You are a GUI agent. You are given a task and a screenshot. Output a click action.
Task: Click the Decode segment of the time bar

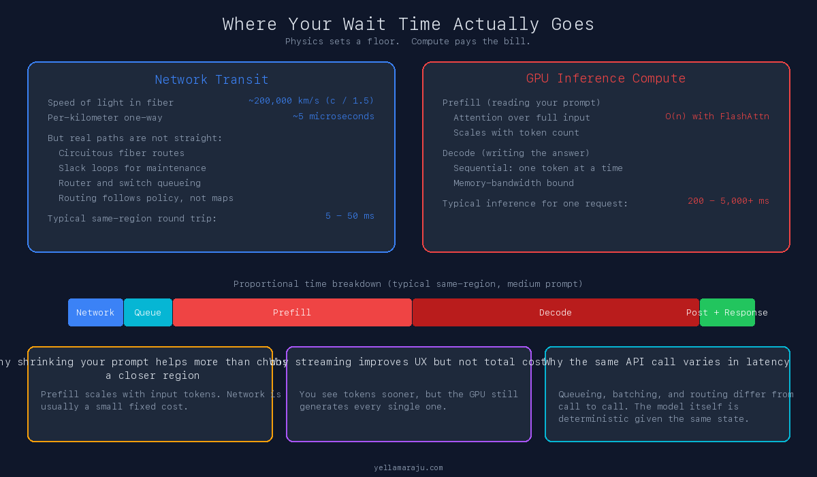point(556,312)
